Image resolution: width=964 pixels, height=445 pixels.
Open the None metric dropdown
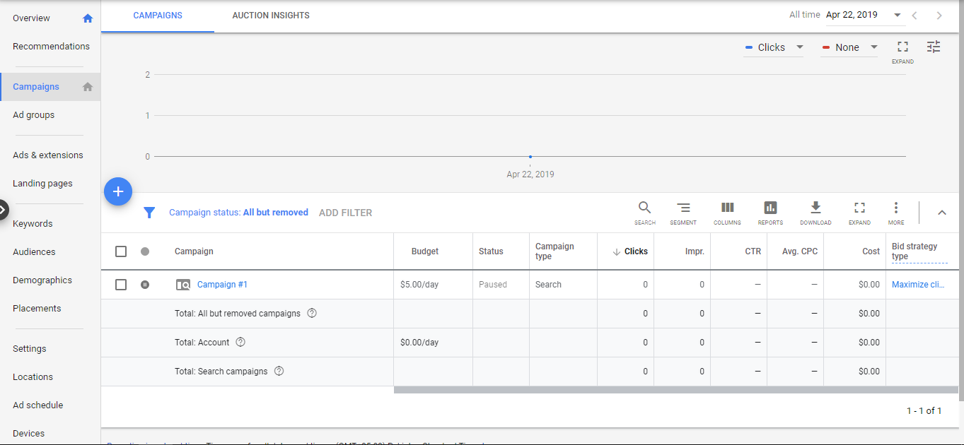(849, 47)
